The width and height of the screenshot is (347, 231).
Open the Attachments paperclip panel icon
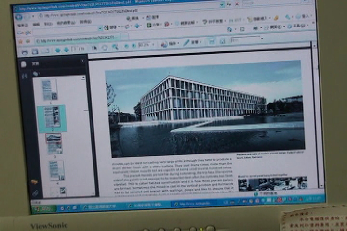click(x=35, y=193)
